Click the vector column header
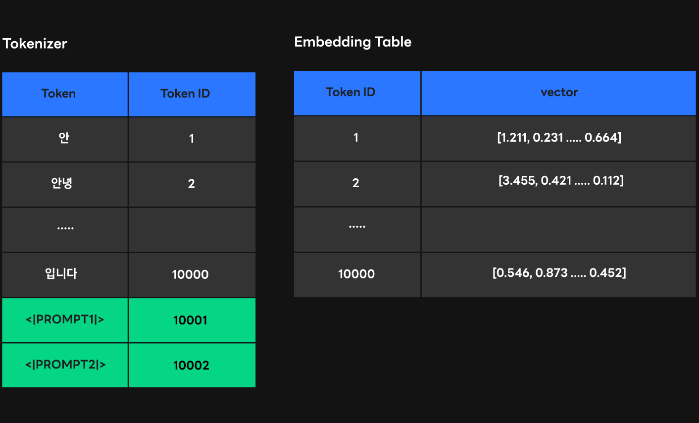The image size is (699, 423). coord(559,93)
